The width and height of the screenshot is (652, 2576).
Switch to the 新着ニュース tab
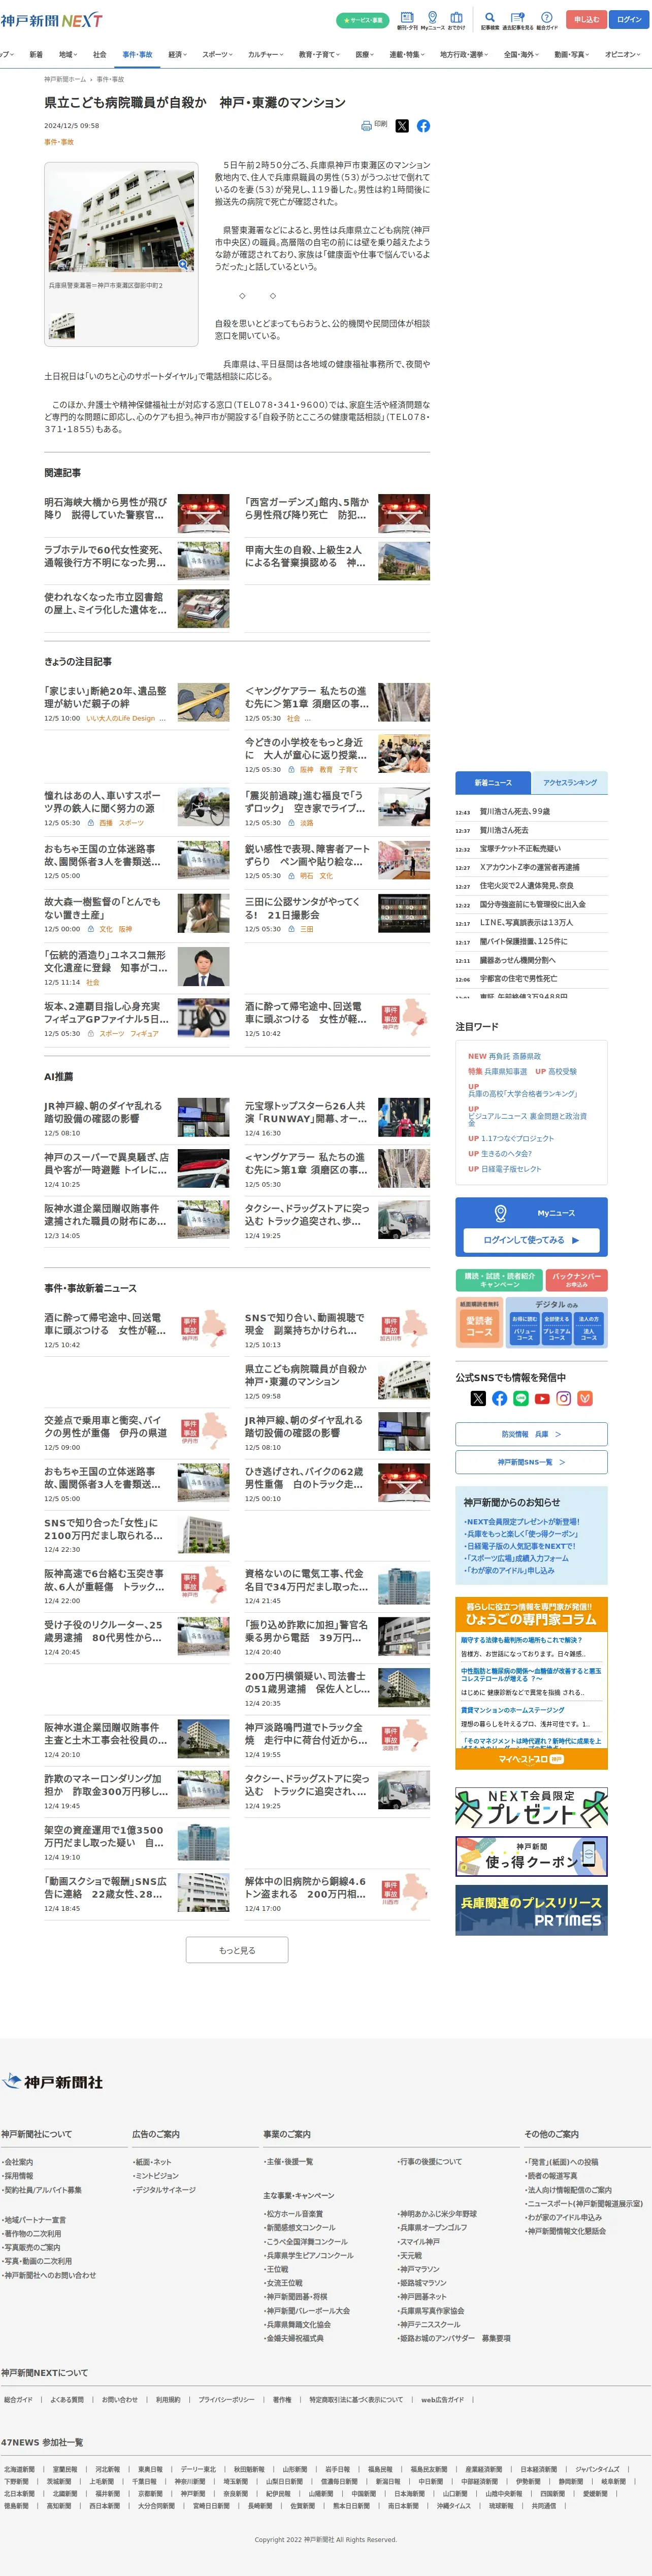[x=493, y=783]
